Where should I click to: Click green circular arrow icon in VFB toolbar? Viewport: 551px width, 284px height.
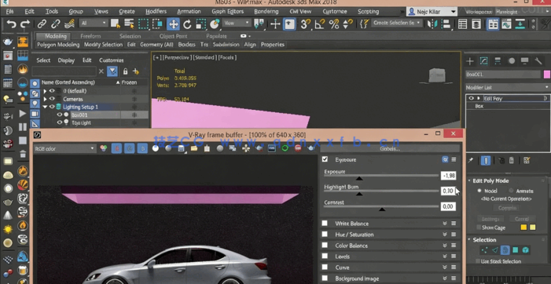point(285,148)
